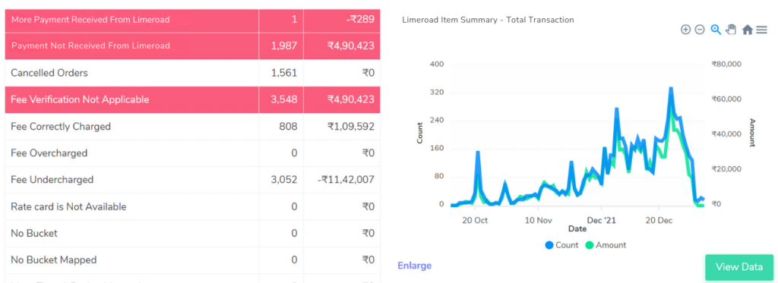The image size is (778, 283).
Task: Click the Fee Overcharged row
Action: [x=192, y=153]
